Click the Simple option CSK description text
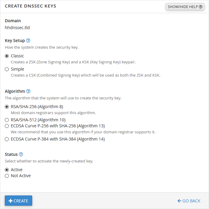 pos(85,75)
